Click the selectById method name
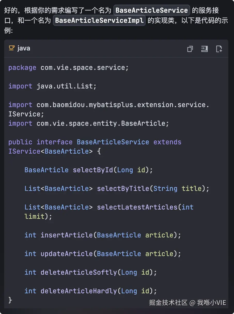 [93, 170]
